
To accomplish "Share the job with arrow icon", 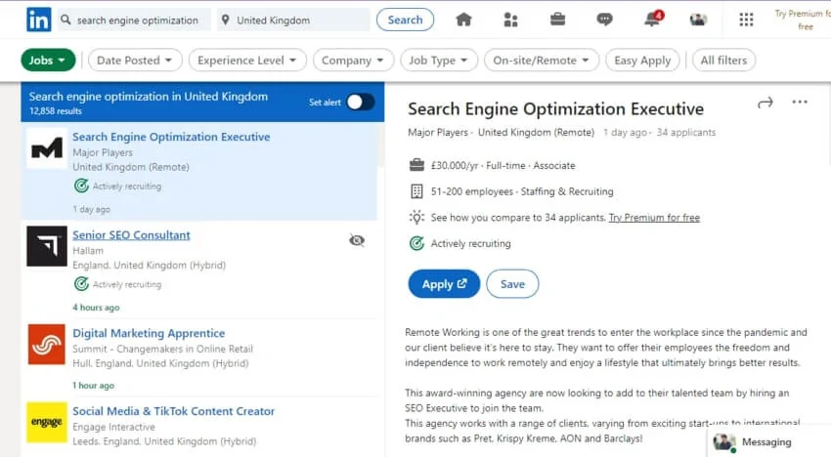I will (x=765, y=103).
